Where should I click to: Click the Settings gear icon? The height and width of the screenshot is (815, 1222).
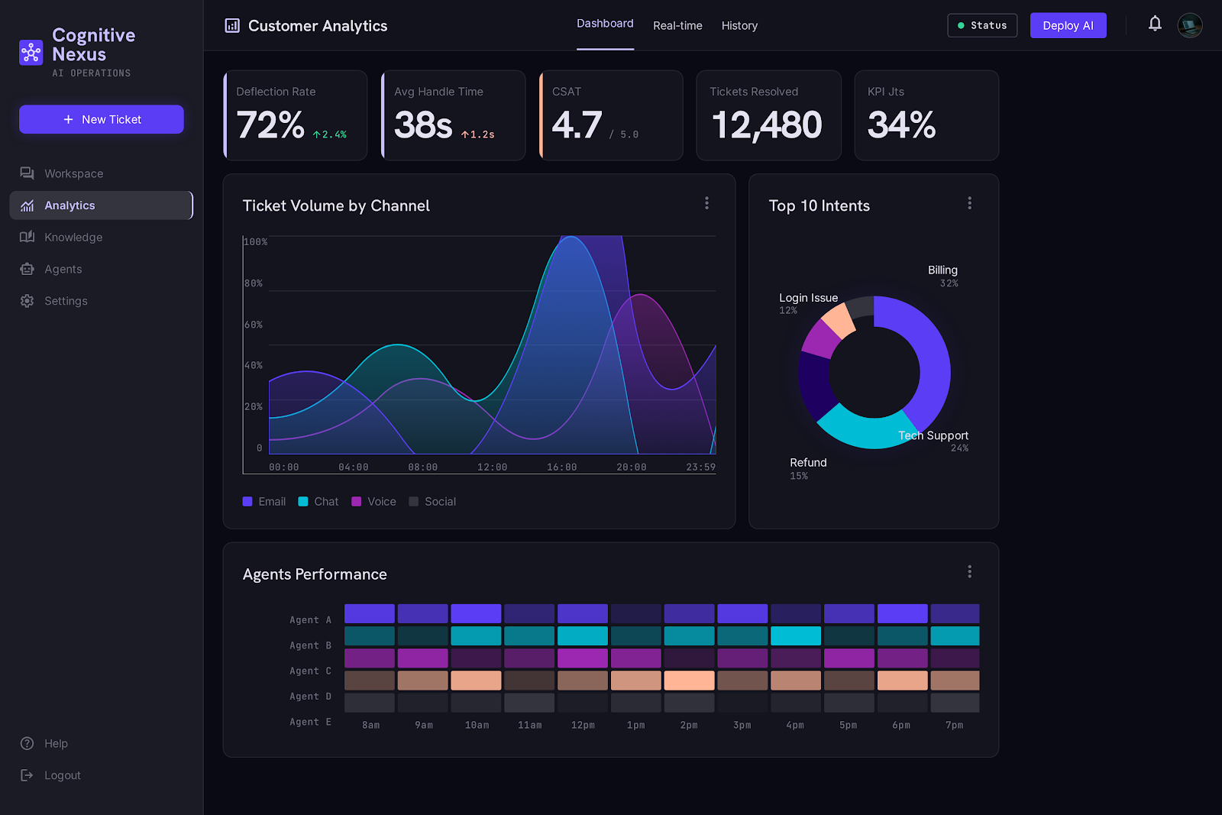27,301
